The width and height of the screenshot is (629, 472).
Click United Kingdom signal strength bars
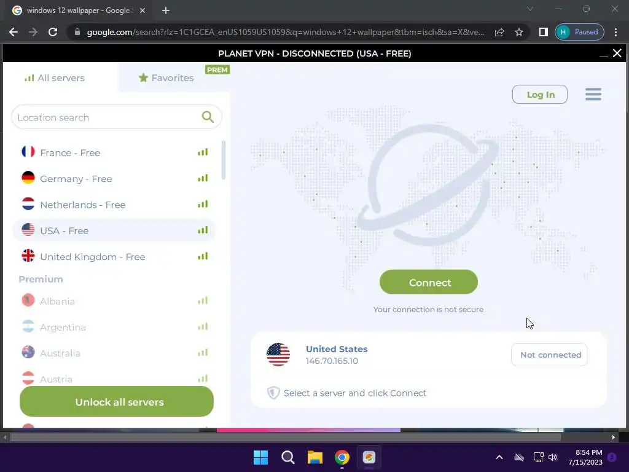click(x=203, y=256)
